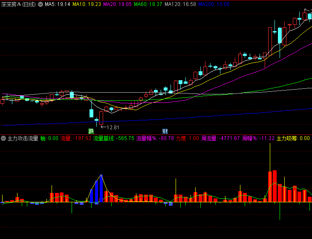Click the green 跌 marker icon
This screenshot has width=312, height=239.
pos(91,131)
